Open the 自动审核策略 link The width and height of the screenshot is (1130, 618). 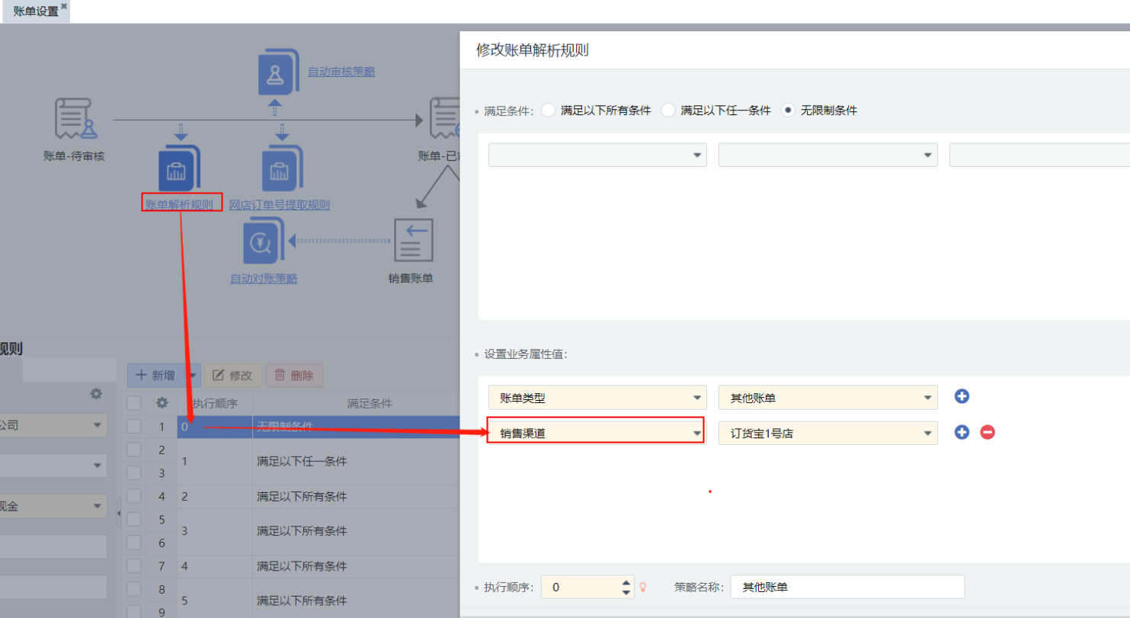tap(341, 72)
